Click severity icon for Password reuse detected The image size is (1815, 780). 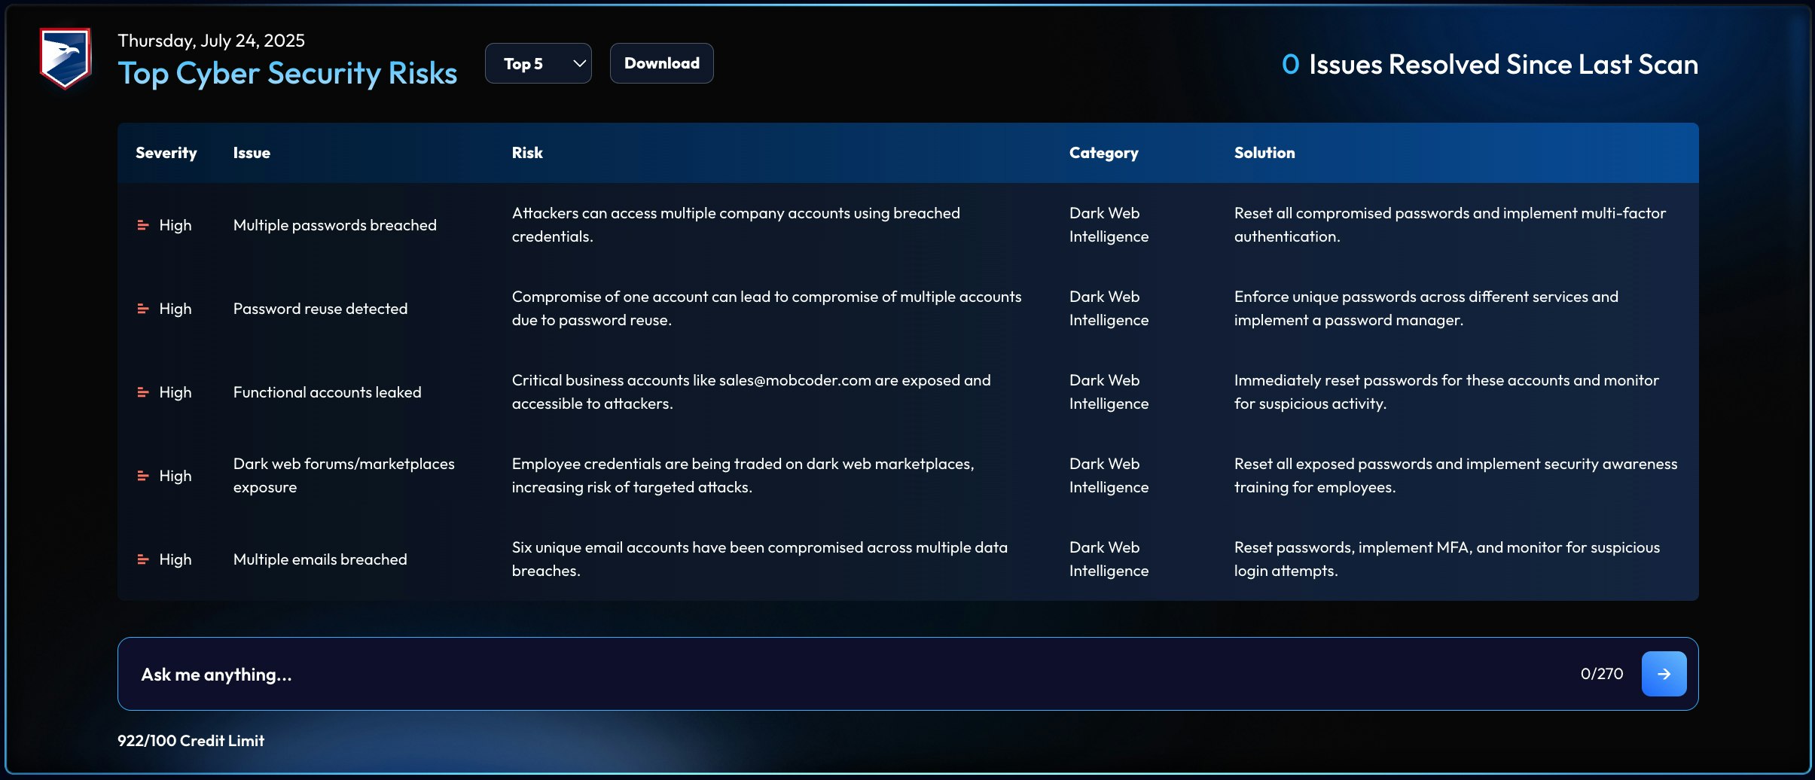(143, 309)
